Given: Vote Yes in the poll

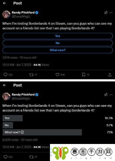Looking at the screenshot, I should click(58, 36).
